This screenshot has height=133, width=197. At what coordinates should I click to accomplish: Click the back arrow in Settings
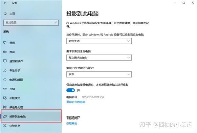[5, 3]
